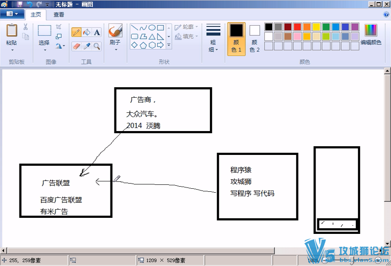Activate 颜色 1 color selector
The height and width of the screenshot is (266, 391).
coord(236,39)
